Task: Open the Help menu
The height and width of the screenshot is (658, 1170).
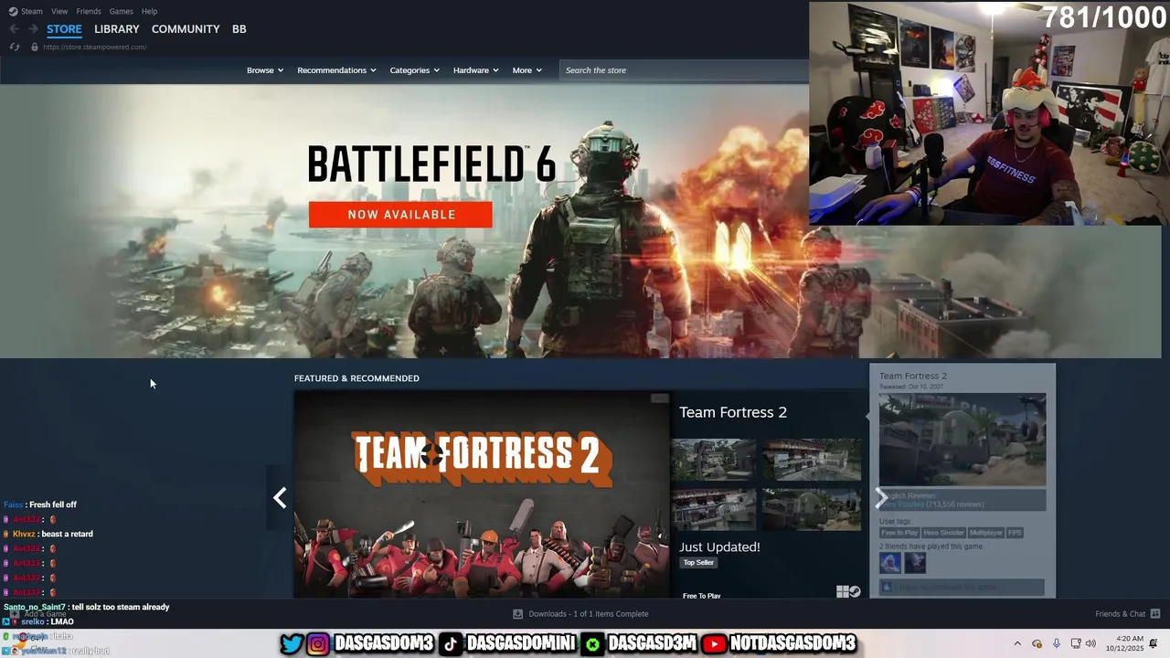Action: coord(149,11)
